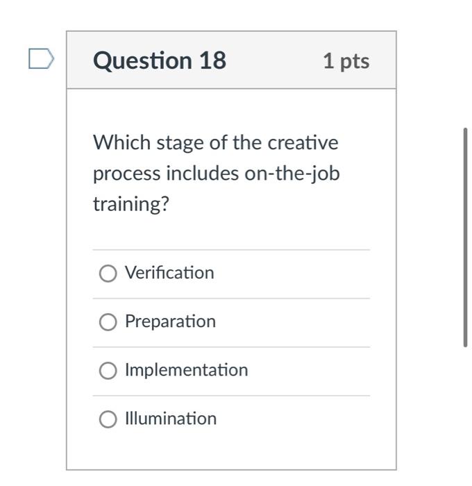Image resolution: width=472 pixels, height=486 pixels.
Task: Select the Verification radio button
Action: tap(108, 274)
